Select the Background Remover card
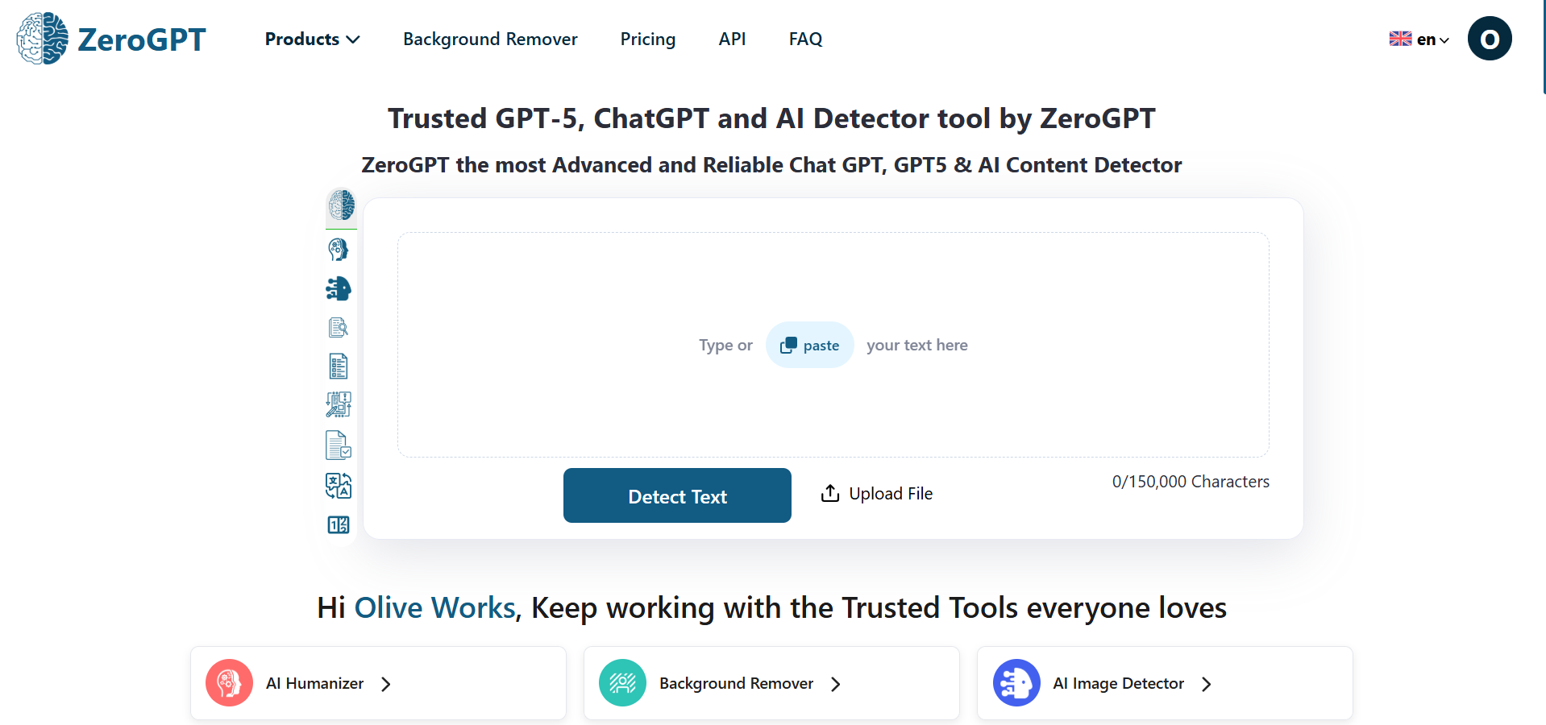 coord(770,682)
